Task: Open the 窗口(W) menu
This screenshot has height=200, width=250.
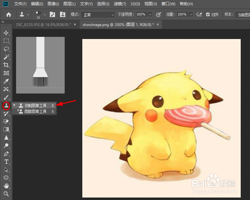Action: point(168,4)
